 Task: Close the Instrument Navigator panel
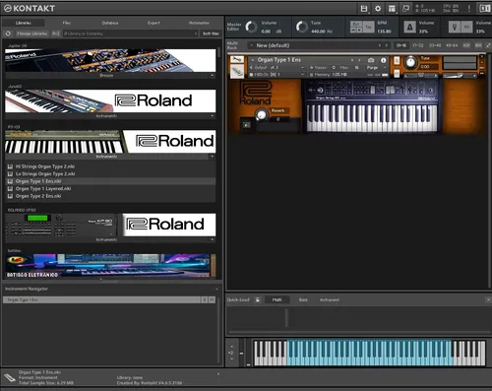click(x=216, y=289)
